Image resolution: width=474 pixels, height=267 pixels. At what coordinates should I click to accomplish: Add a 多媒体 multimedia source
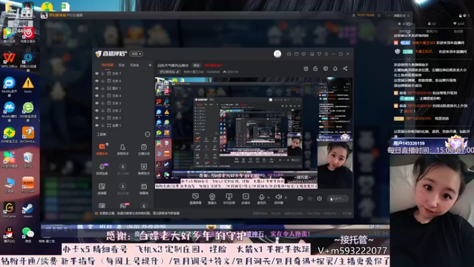[246, 199]
